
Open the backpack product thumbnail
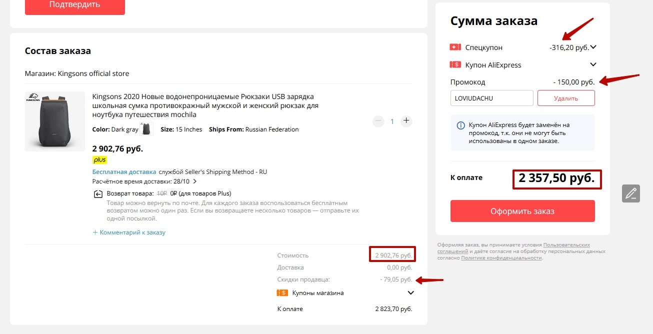coord(55,121)
